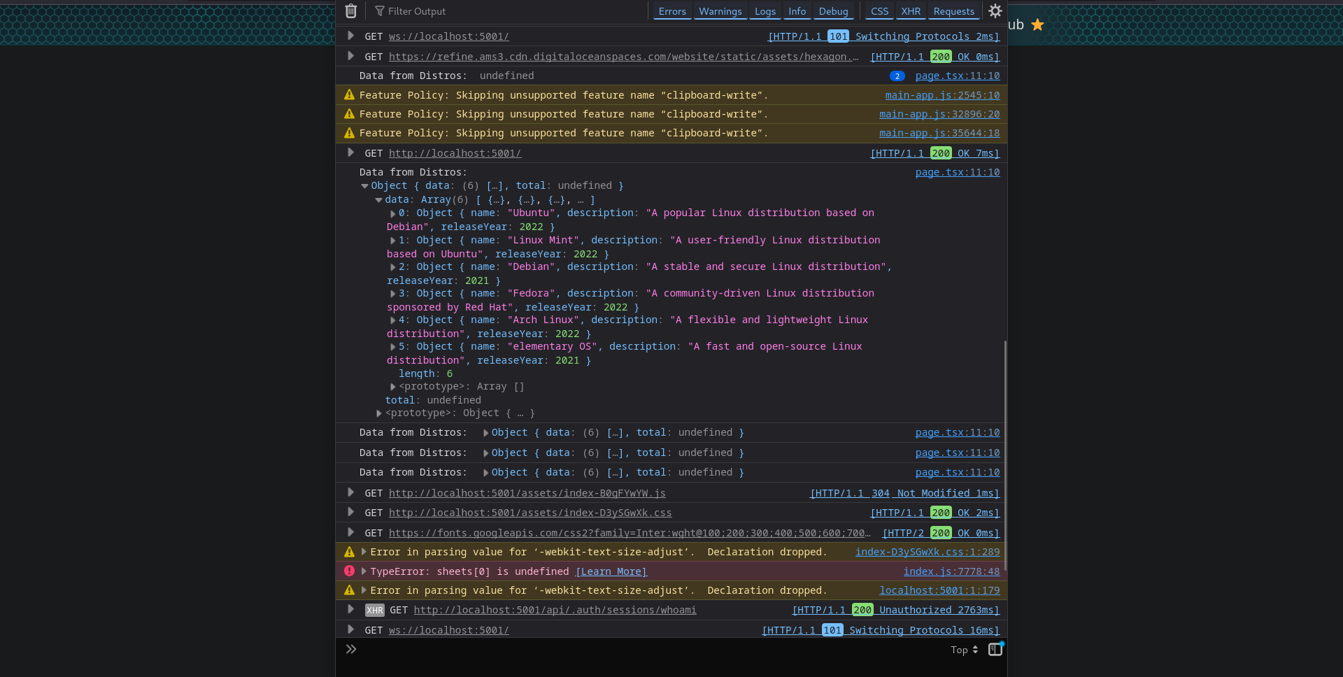Viewport: 1343px width, 677px height.
Task: Toggle the Errors filter
Action: [x=672, y=11]
